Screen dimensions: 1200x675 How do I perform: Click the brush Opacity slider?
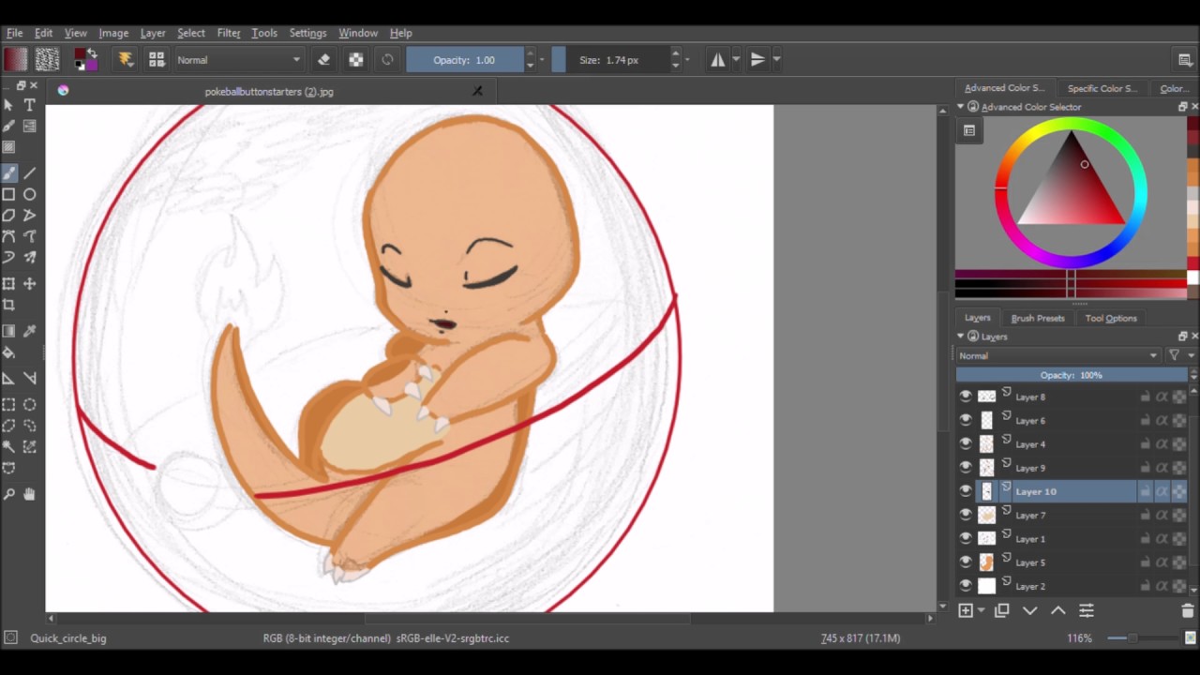tap(465, 60)
